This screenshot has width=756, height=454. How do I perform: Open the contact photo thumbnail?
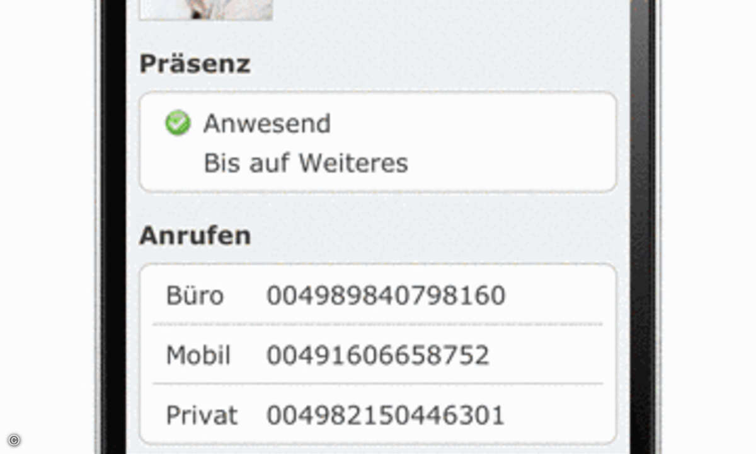point(205,9)
